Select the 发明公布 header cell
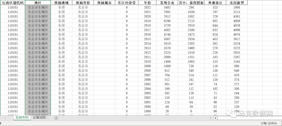The image size is (282, 126). coord(167,3)
